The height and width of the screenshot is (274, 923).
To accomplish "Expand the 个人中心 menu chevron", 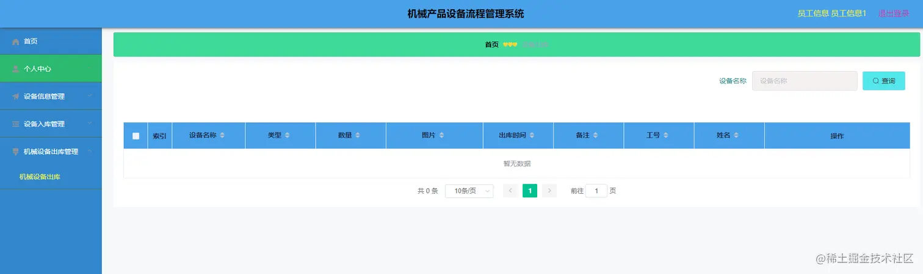I will click(90, 69).
